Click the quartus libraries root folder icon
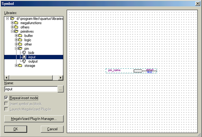This screenshot has width=202, height=137. coord(12,18)
